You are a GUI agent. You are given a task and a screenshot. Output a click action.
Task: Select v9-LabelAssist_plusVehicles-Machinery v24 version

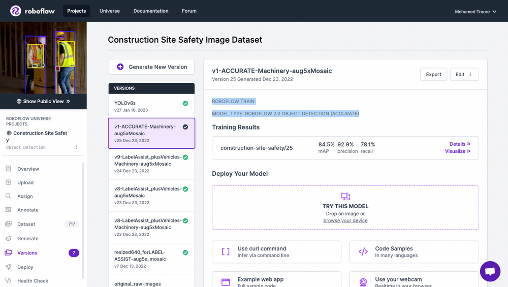coord(151,164)
